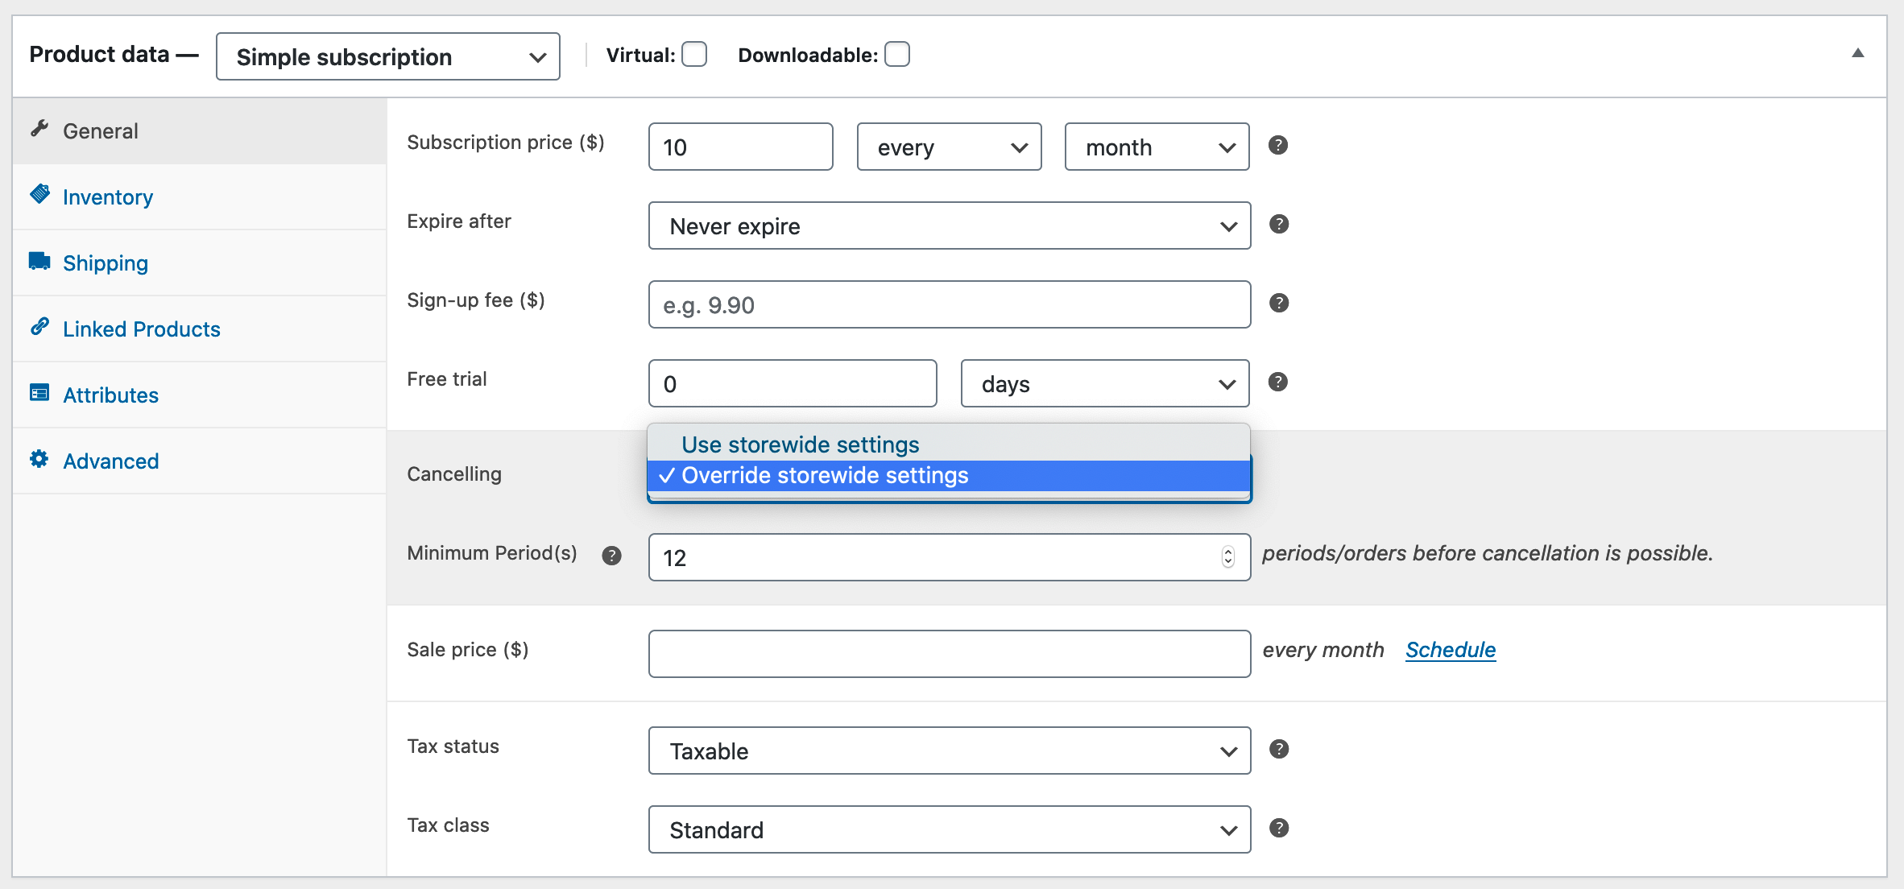1904x889 pixels.
Task: Click the Minimum Period(s) help icon
Action: click(611, 556)
